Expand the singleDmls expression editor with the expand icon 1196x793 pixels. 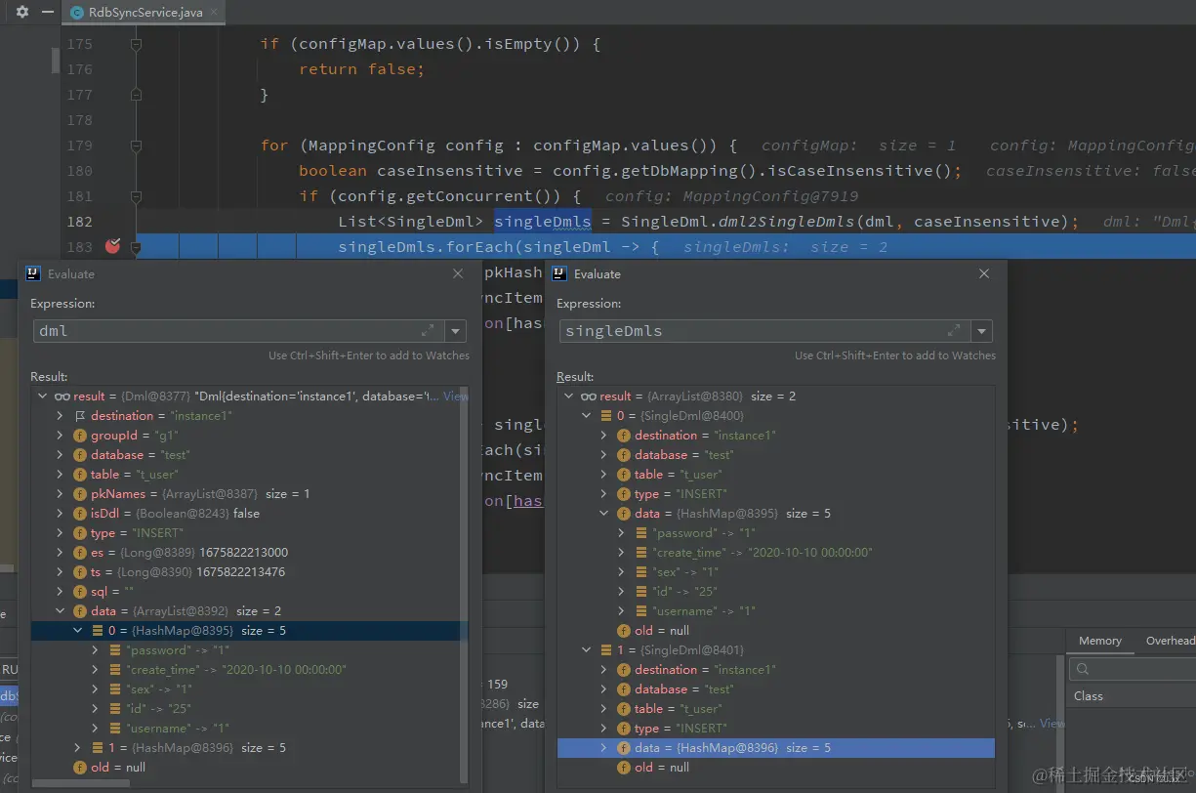(x=954, y=331)
